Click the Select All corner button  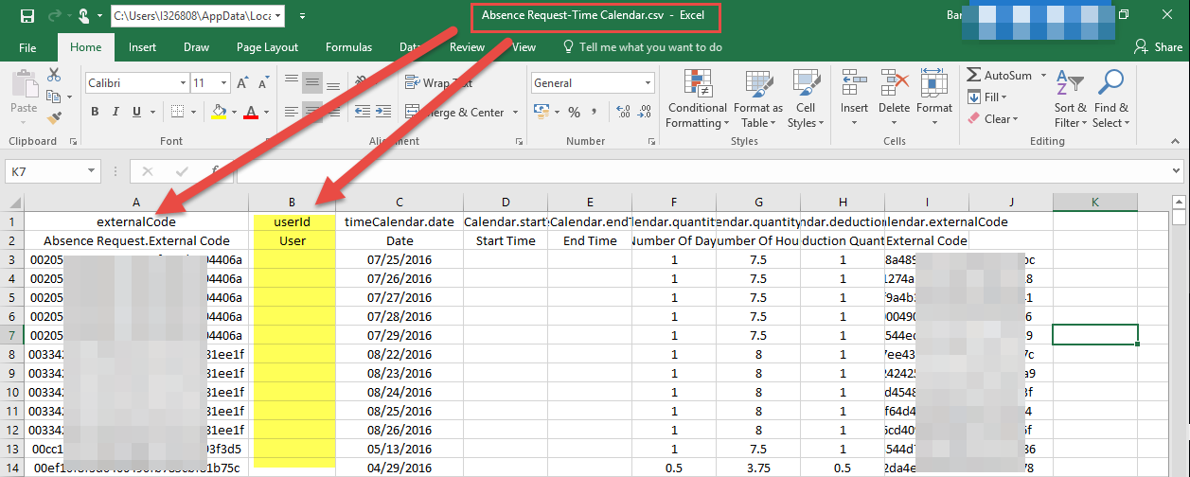pos(12,202)
